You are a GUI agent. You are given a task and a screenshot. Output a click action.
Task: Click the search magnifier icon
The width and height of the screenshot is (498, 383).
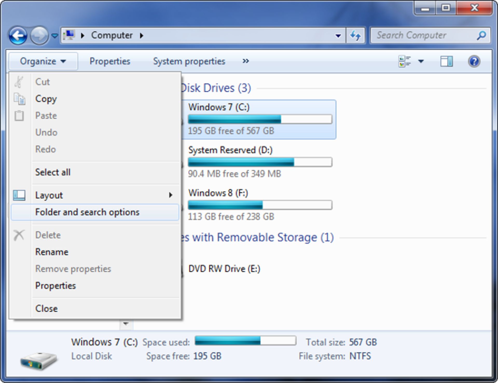pyautogui.click(x=482, y=35)
